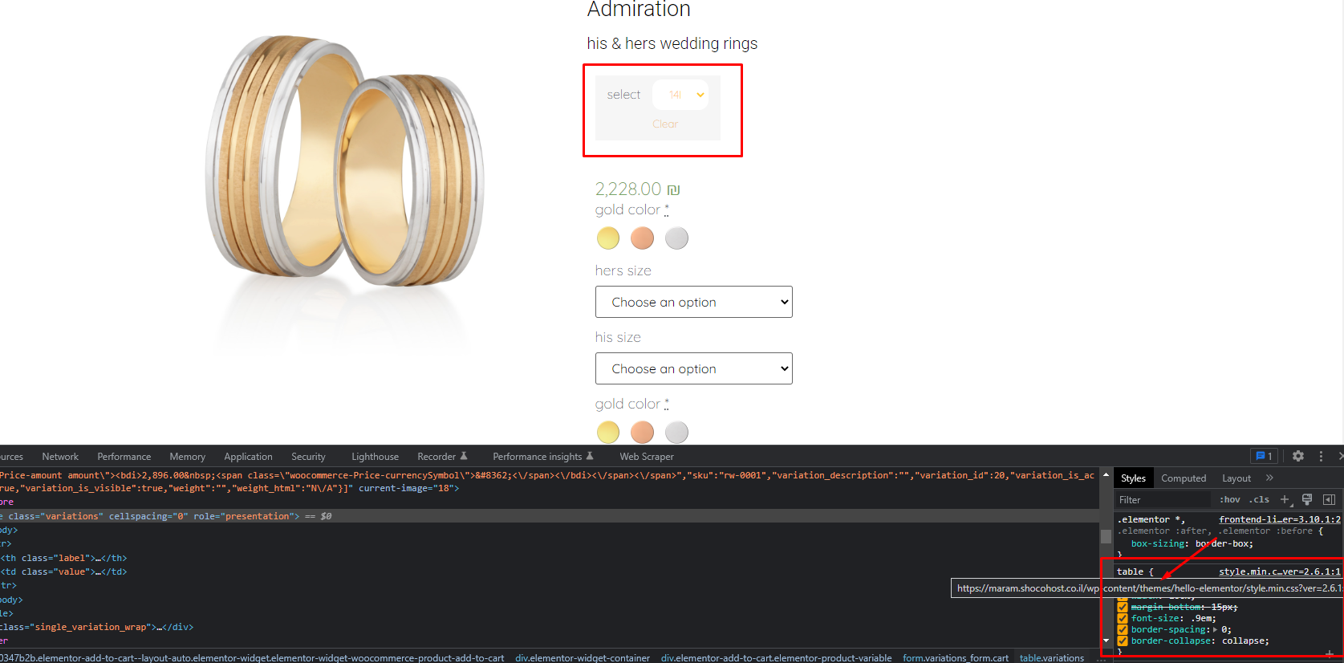
Task: Uncheck the border-collapse CSS declaration checkbox
Action: point(1123,641)
